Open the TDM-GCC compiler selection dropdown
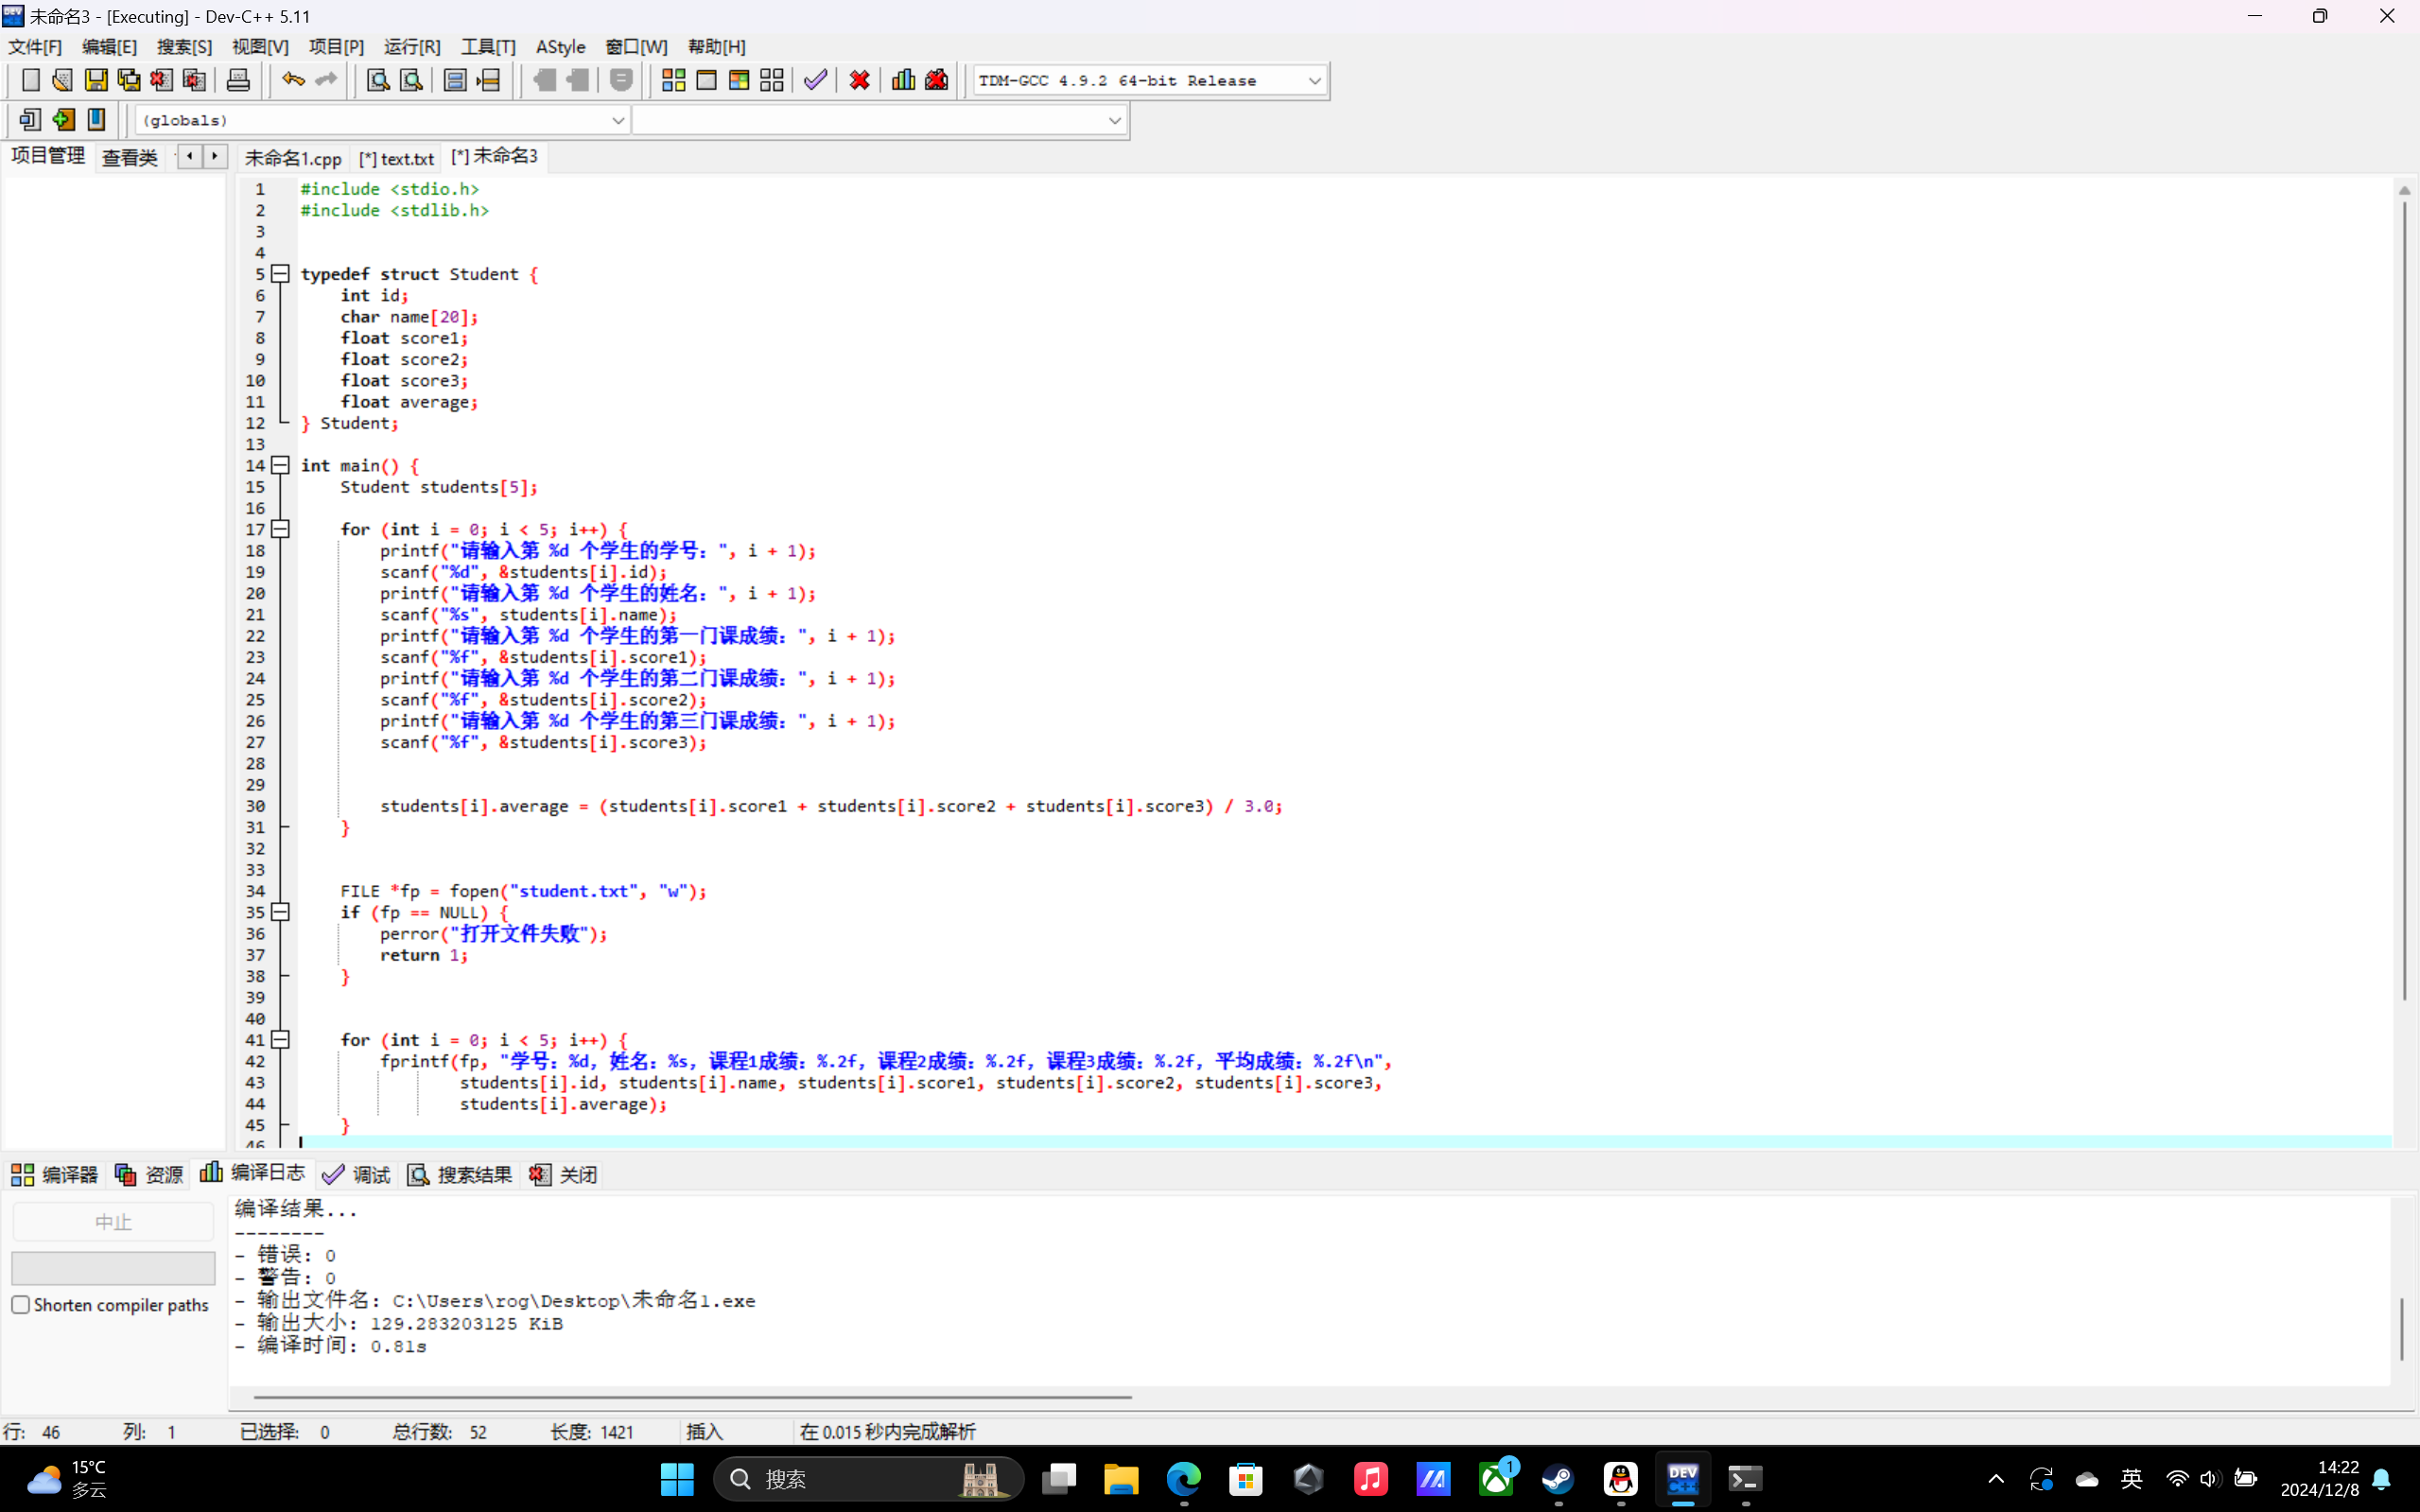This screenshot has width=2420, height=1512. (x=1314, y=81)
